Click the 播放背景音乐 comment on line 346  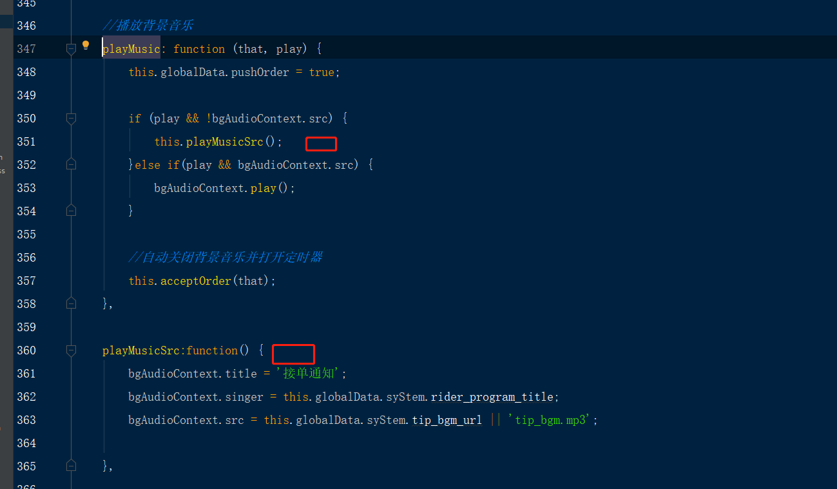(148, 26)
